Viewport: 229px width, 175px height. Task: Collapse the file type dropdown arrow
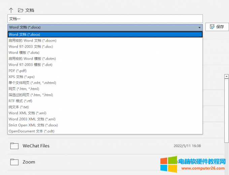click(199, 28)
